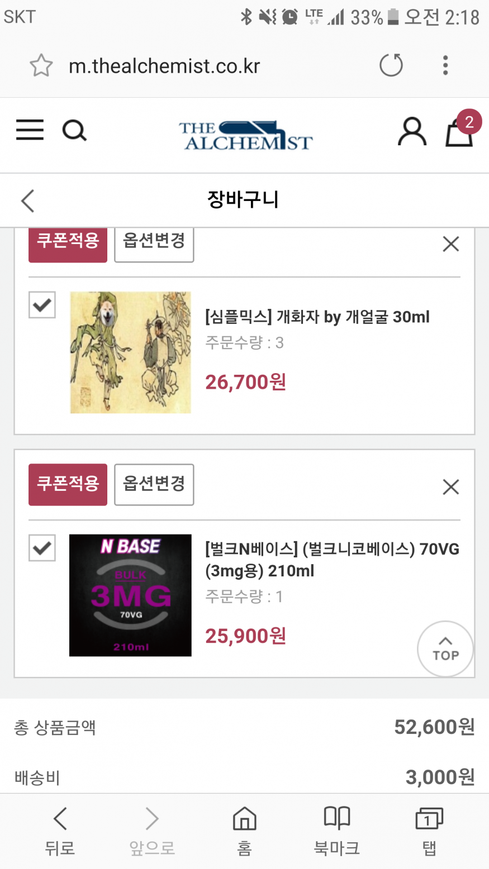
Task: Go to 홈 in browser bar
Action: pos(244,830)
